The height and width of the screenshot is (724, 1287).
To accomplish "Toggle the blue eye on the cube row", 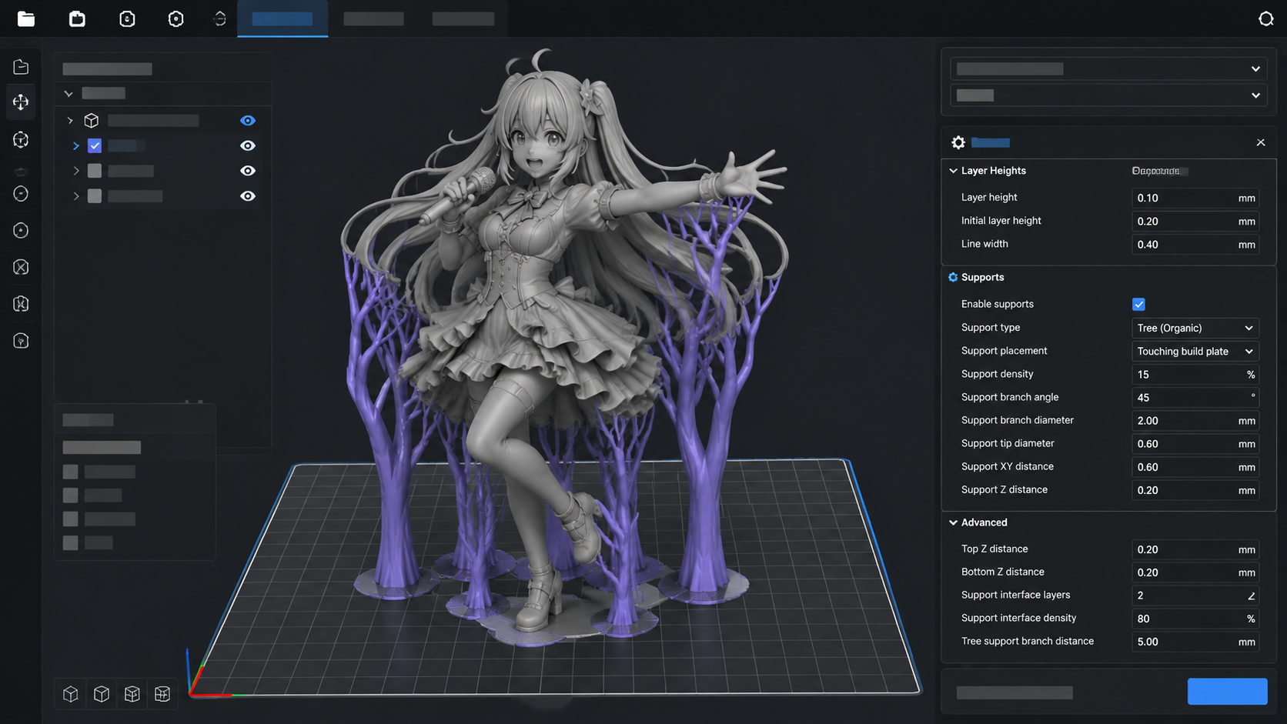I will (247, 121).
